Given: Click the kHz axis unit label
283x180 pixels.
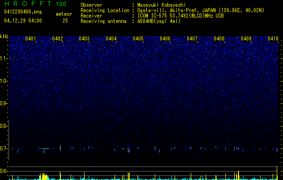Looking at the screenshot, I should 4,36.
